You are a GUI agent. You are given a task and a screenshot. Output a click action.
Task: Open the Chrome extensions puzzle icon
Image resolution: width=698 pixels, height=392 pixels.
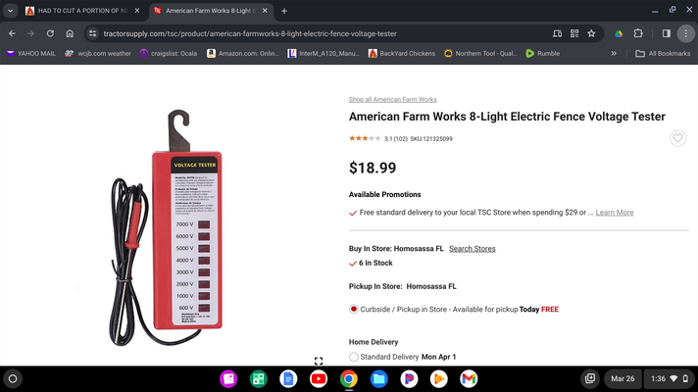click(638, 33)
